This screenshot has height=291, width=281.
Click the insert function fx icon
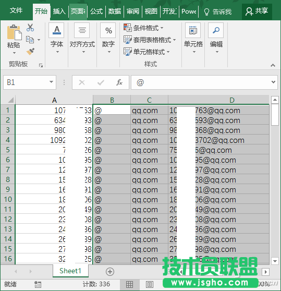(x=119, y=82)
